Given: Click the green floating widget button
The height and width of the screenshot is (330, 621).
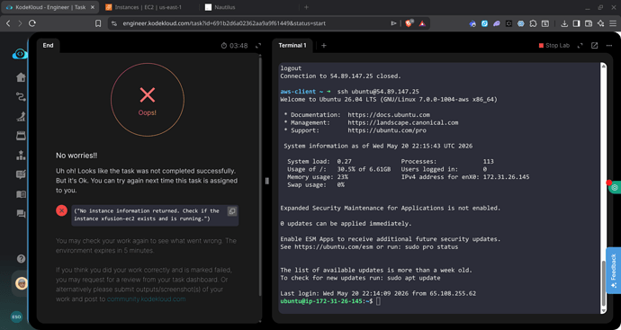Looking at the screenshot, I should click(x=615, y=187).
